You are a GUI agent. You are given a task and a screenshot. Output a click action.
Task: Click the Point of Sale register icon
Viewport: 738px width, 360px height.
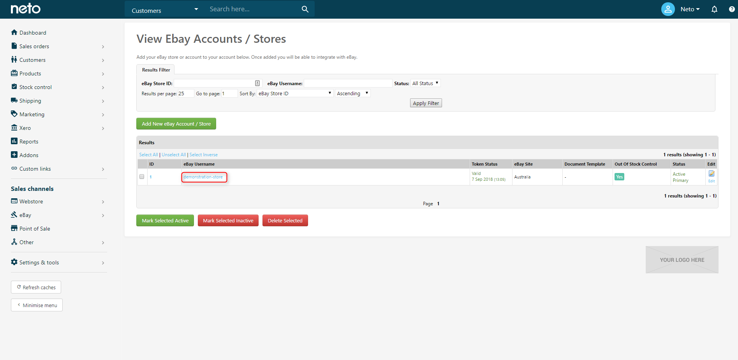(x=14, y=228)
